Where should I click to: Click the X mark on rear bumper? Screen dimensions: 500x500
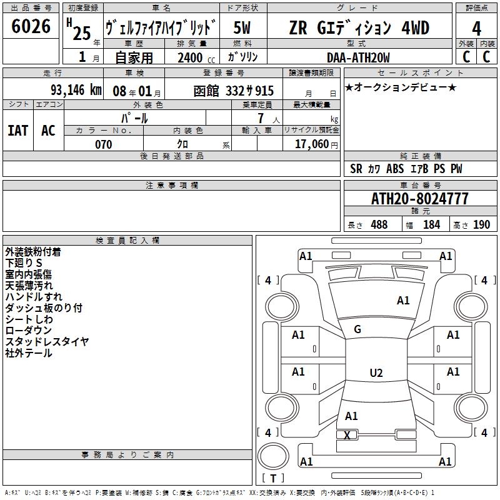(x=347, y=435)
